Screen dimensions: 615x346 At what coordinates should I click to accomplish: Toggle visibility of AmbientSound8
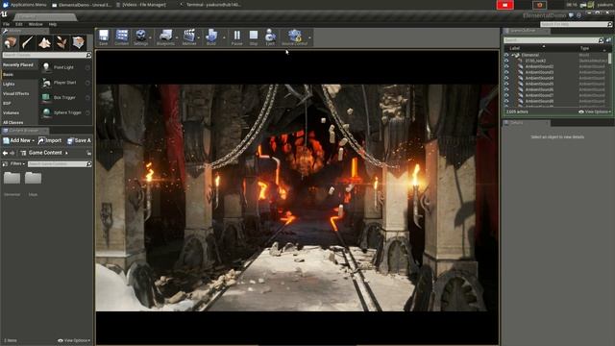click(x=506, y=101)
